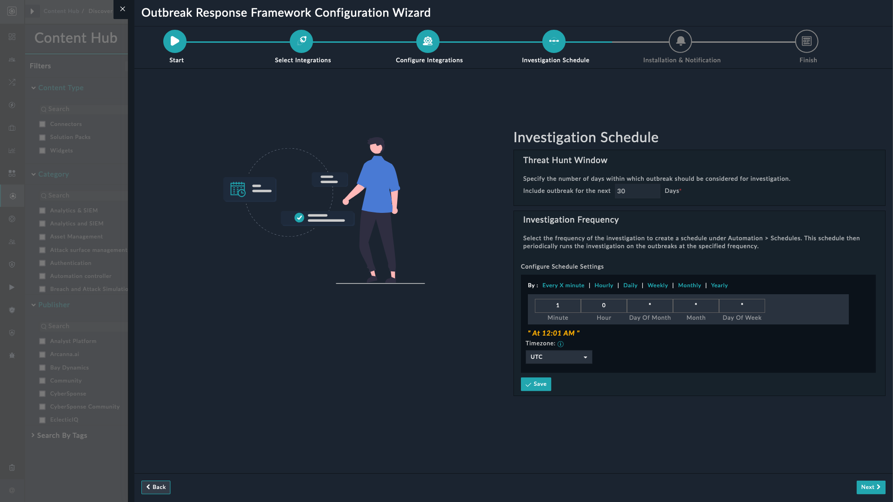Click the Next button
The height and width of the screenshot is (502, 893).
871,487
